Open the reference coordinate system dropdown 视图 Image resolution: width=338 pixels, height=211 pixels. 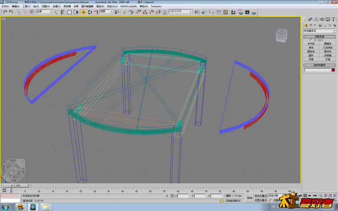[106, 11]
